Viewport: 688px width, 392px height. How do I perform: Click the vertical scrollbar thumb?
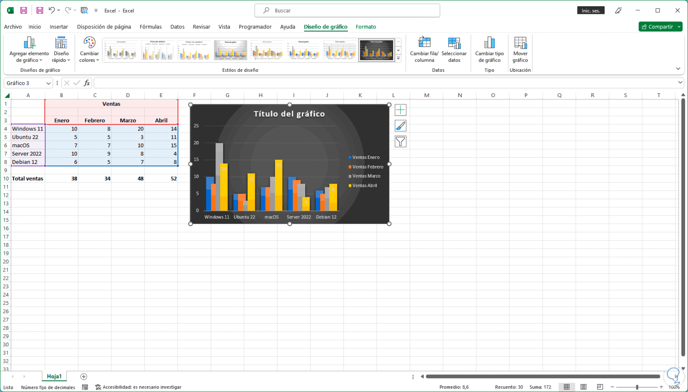click(x=683, y=228)
